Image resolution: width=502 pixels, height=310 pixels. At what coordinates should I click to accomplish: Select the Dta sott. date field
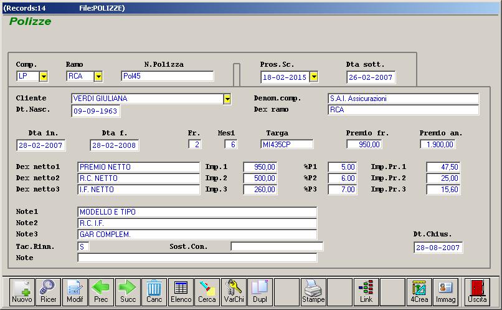371,77
